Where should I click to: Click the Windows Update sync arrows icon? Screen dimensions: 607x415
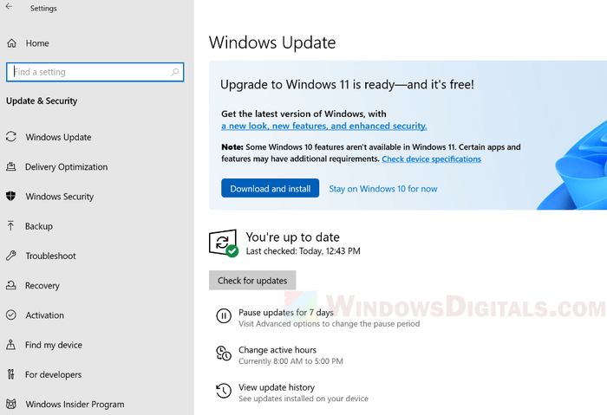(11, 137)
